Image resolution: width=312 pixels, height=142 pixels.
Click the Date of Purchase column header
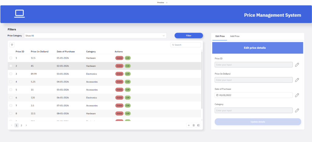point(66,51)
